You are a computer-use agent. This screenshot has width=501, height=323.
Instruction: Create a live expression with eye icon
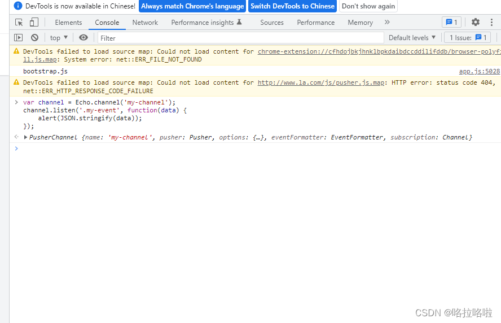click(83, 37)
